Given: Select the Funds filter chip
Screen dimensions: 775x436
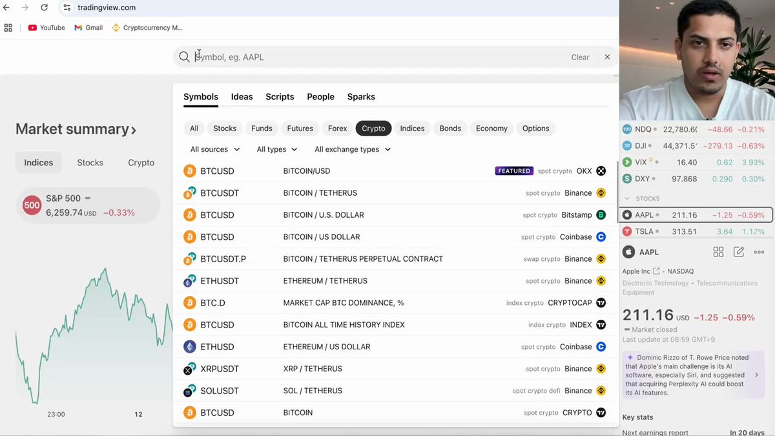Looking at the screenshot, I should pyautogui.click(x=262, y=129).
